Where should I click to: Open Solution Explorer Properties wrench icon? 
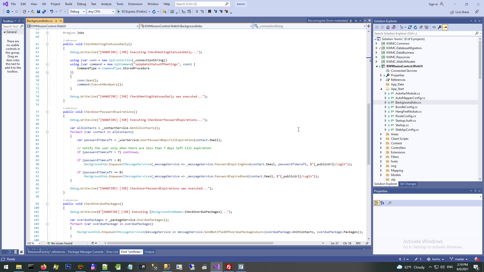coord(440,27)
